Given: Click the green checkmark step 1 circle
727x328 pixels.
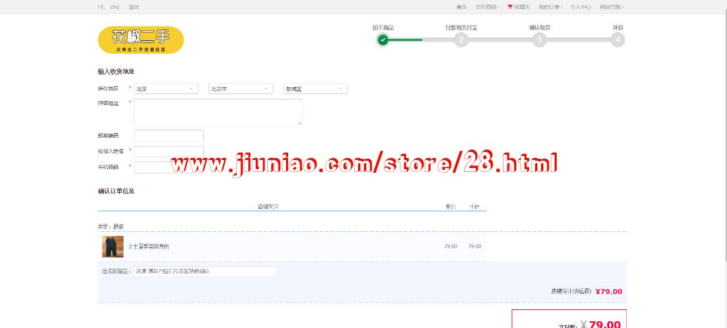Looking at the screenshot, I should (382, 40).
